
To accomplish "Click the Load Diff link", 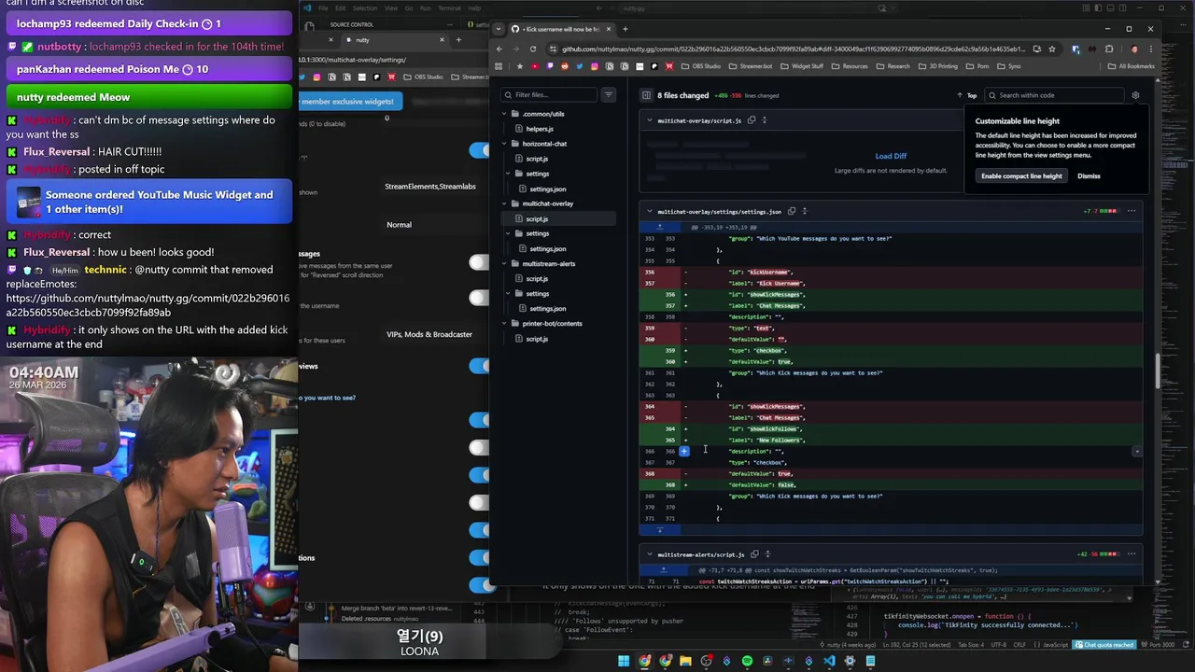I will click(x=891, y=156).
